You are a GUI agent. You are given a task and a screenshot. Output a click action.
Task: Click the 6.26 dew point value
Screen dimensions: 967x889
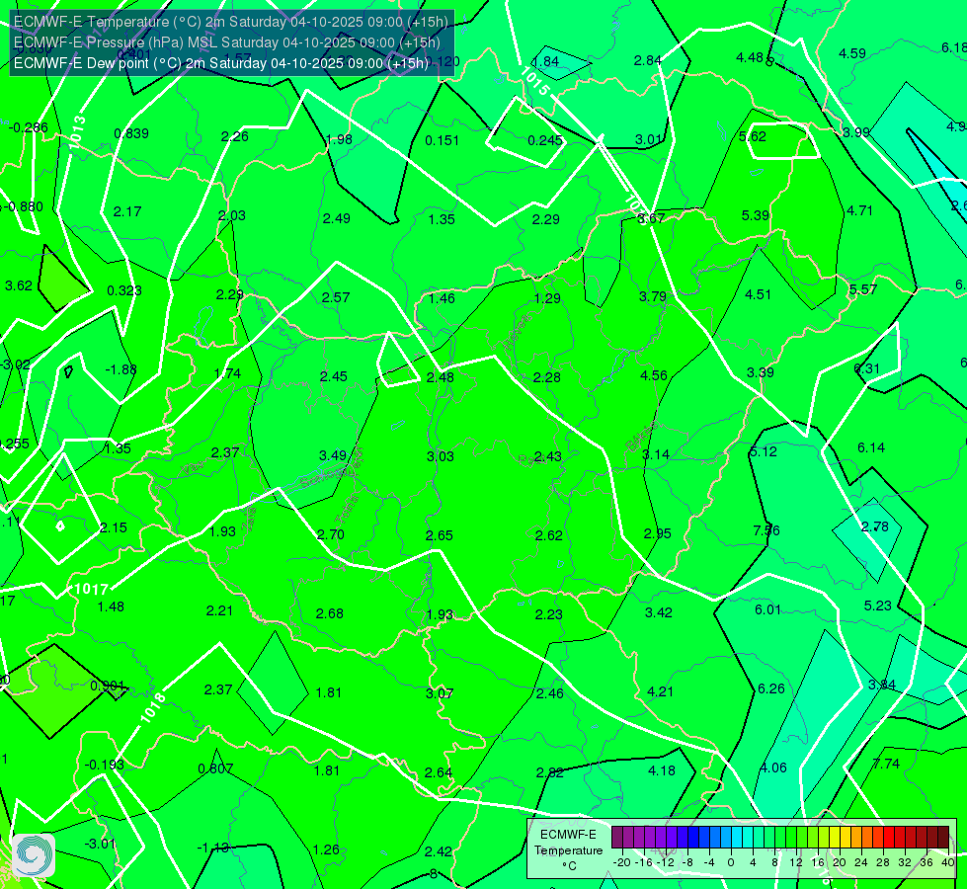point(771,689)
